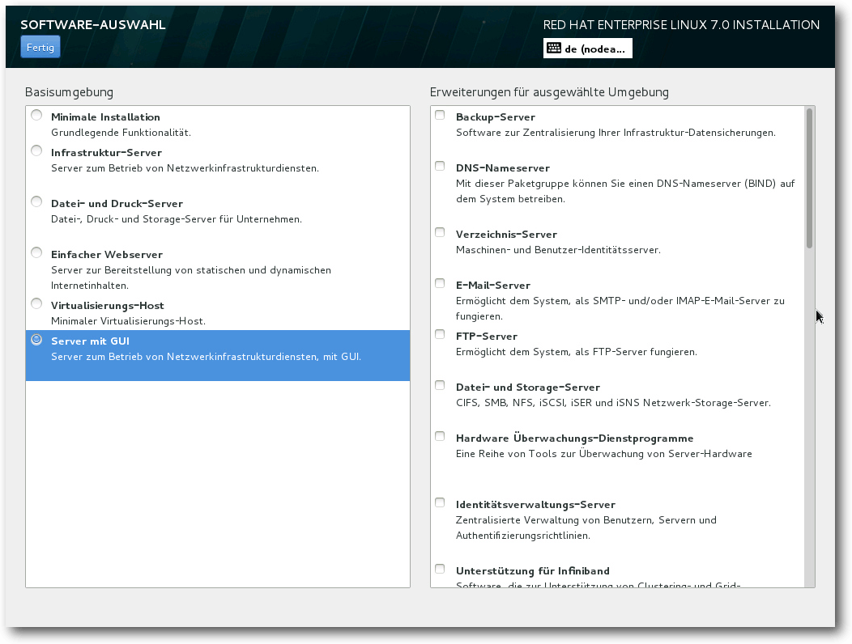Image resolution: width=852 pixels, height=644 pixels.
Task: Select Datei- und Druck-Server radio button
Action: tap(36, 201)
